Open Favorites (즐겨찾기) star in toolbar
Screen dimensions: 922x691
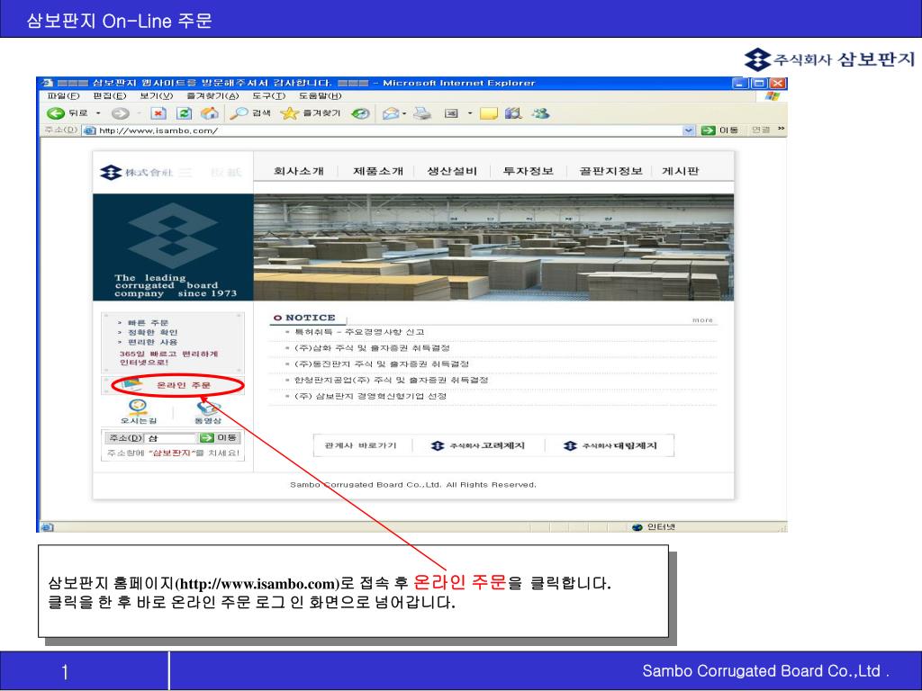tap(311, 113)
